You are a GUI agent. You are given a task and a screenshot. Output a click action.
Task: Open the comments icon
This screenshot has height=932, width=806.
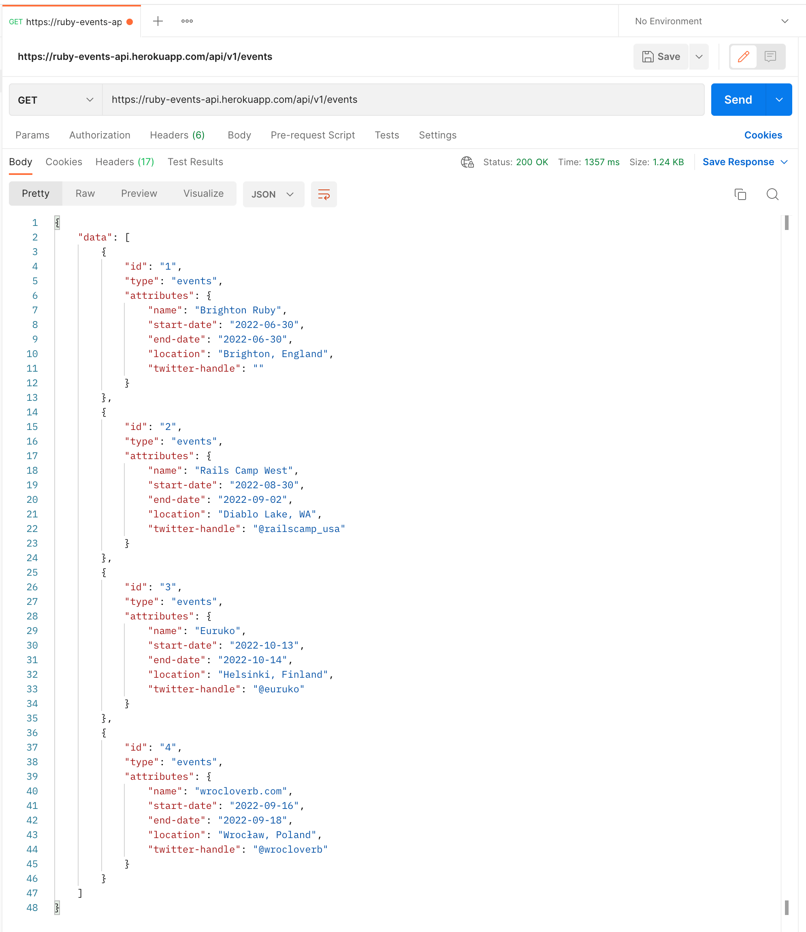770,57
